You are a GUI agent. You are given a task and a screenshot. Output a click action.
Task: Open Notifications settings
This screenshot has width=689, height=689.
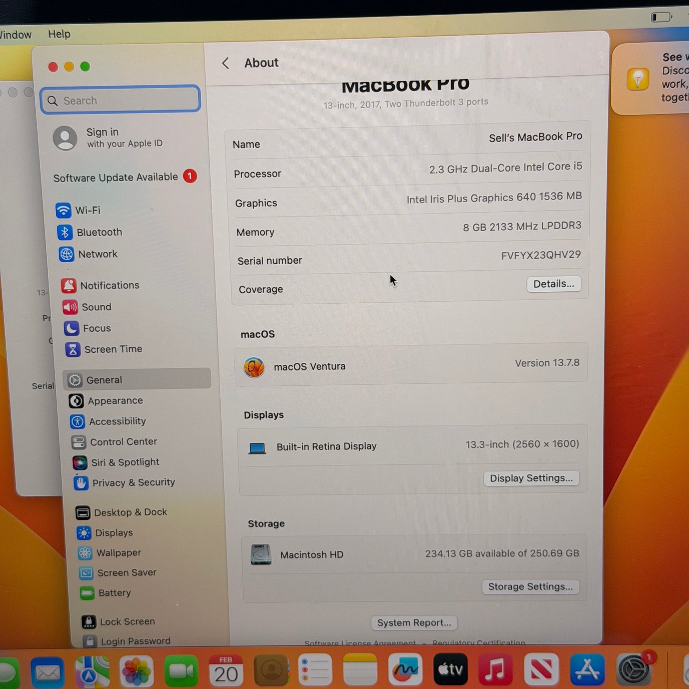coord(100,285)
